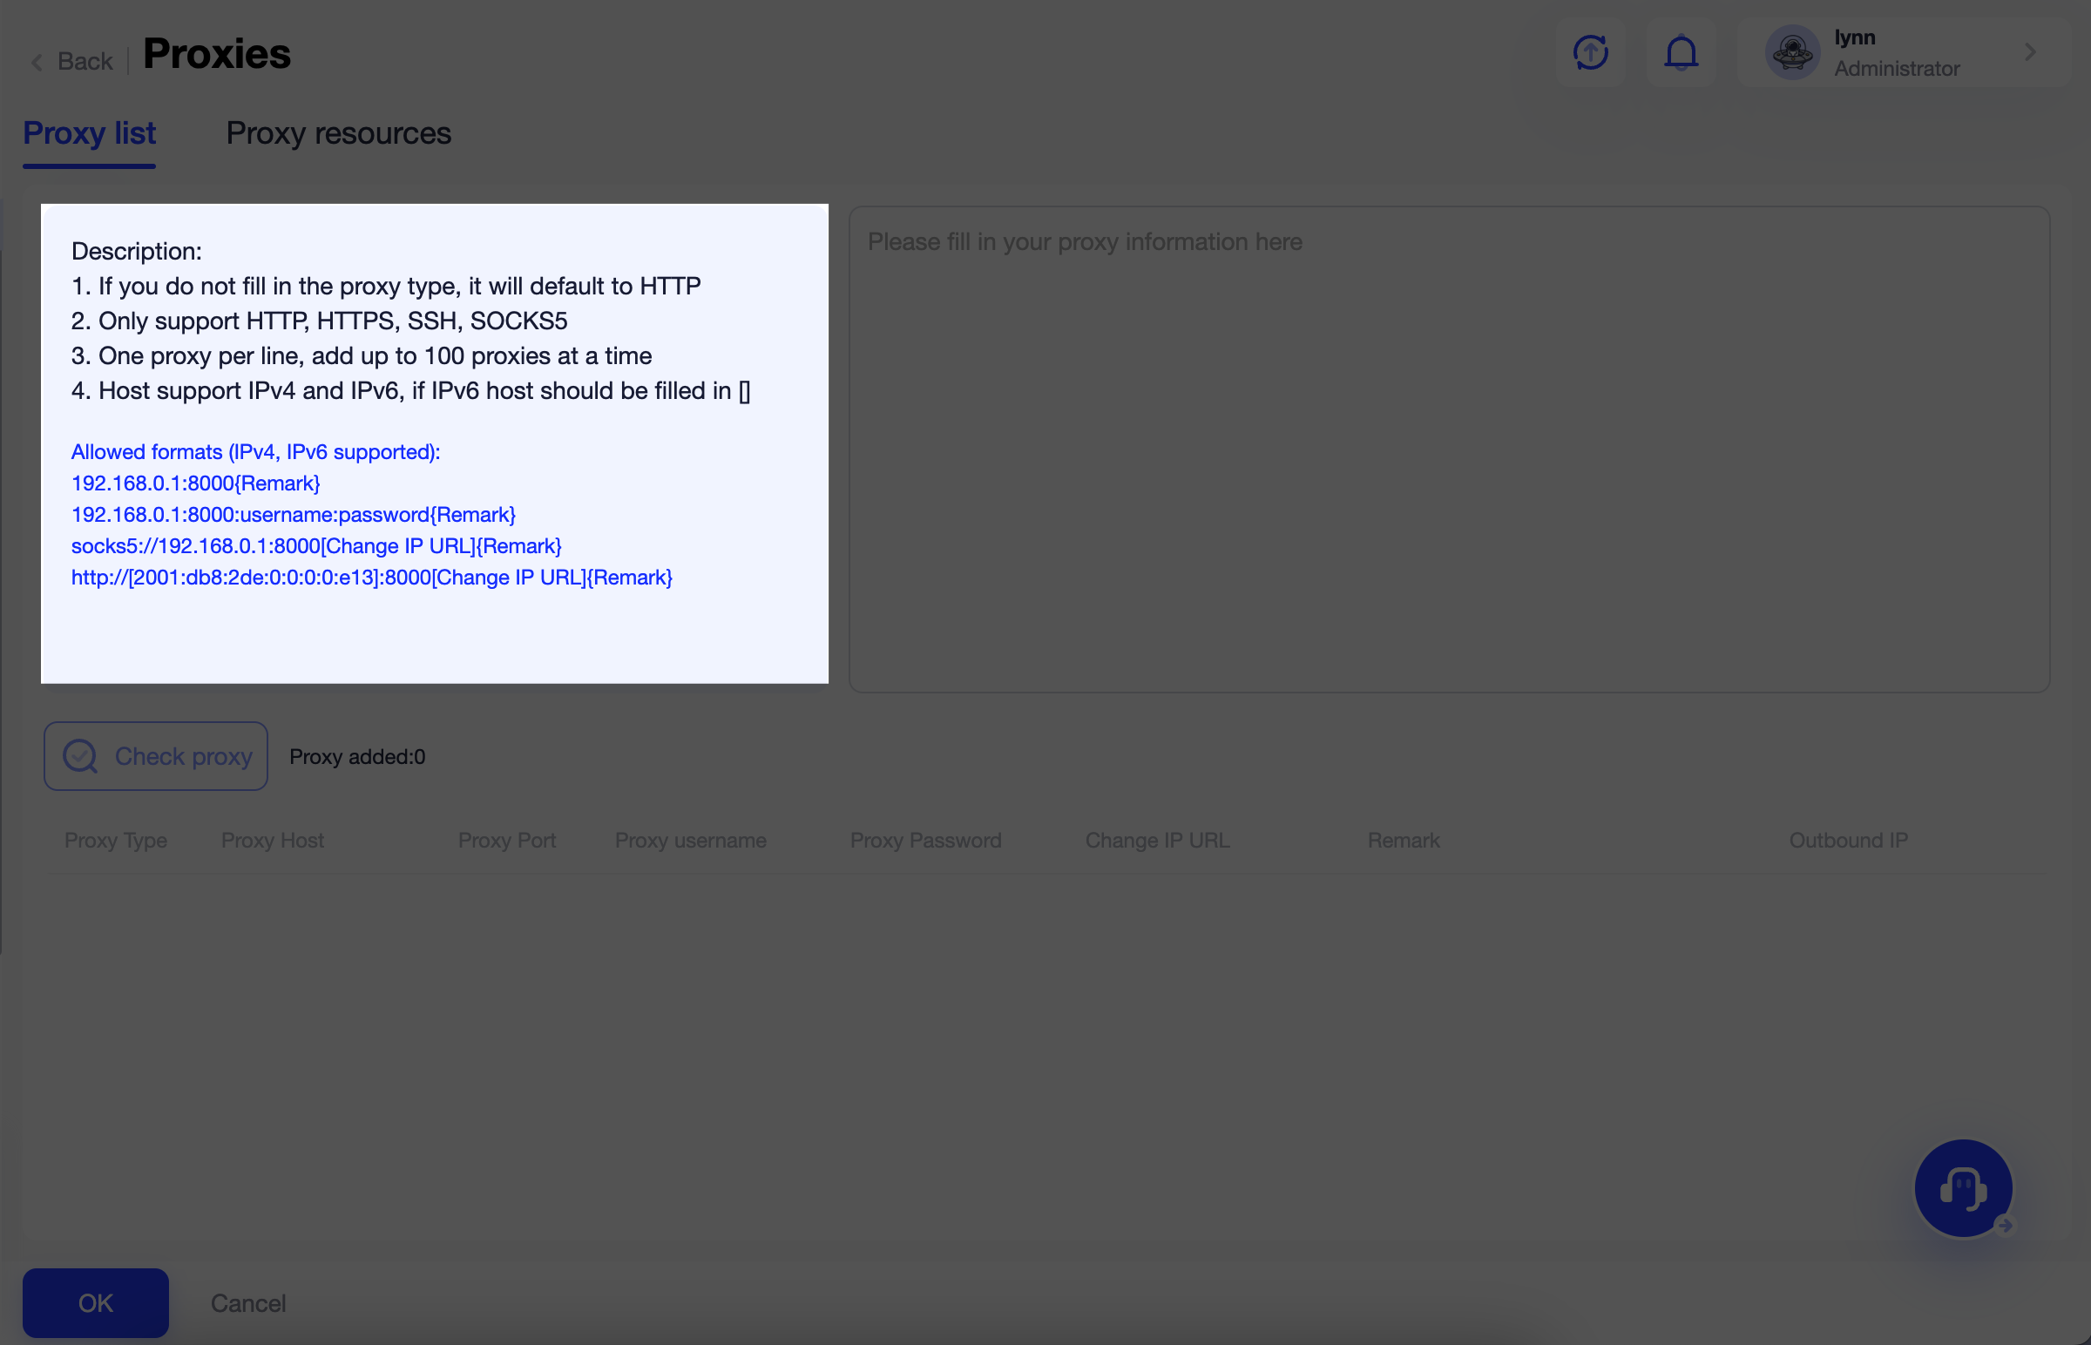Screen dimensions: 2091x1345
Task: Click the proxy information input area
Action: pyautogui.click(x=1448, y=445)
